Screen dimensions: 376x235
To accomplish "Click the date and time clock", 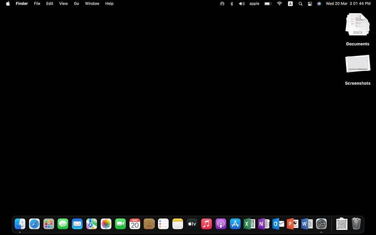I will (348, 4).
